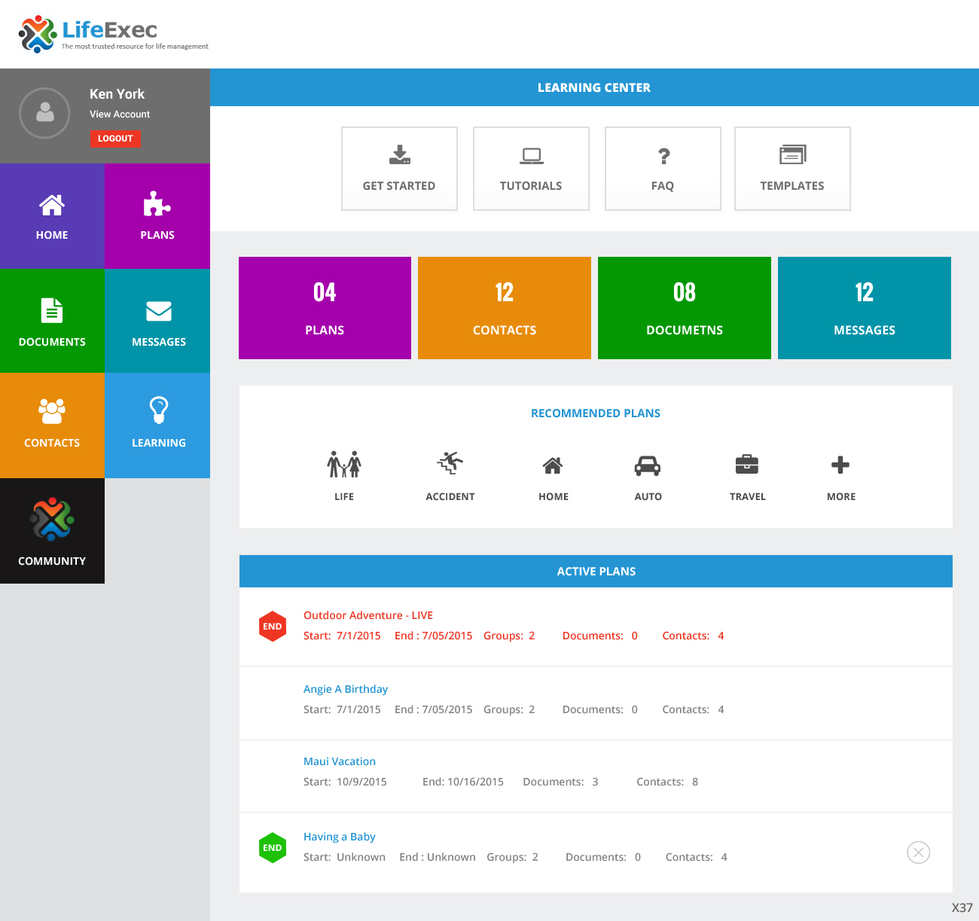Toggle the green END badge on Having a Baby
Screen dimensions: 979x921
click(x=273, y=847)
